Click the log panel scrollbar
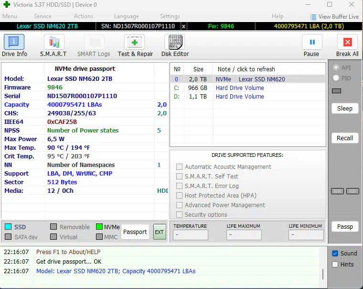The height and width of the screenshot is (289, 363). (323, 274)
